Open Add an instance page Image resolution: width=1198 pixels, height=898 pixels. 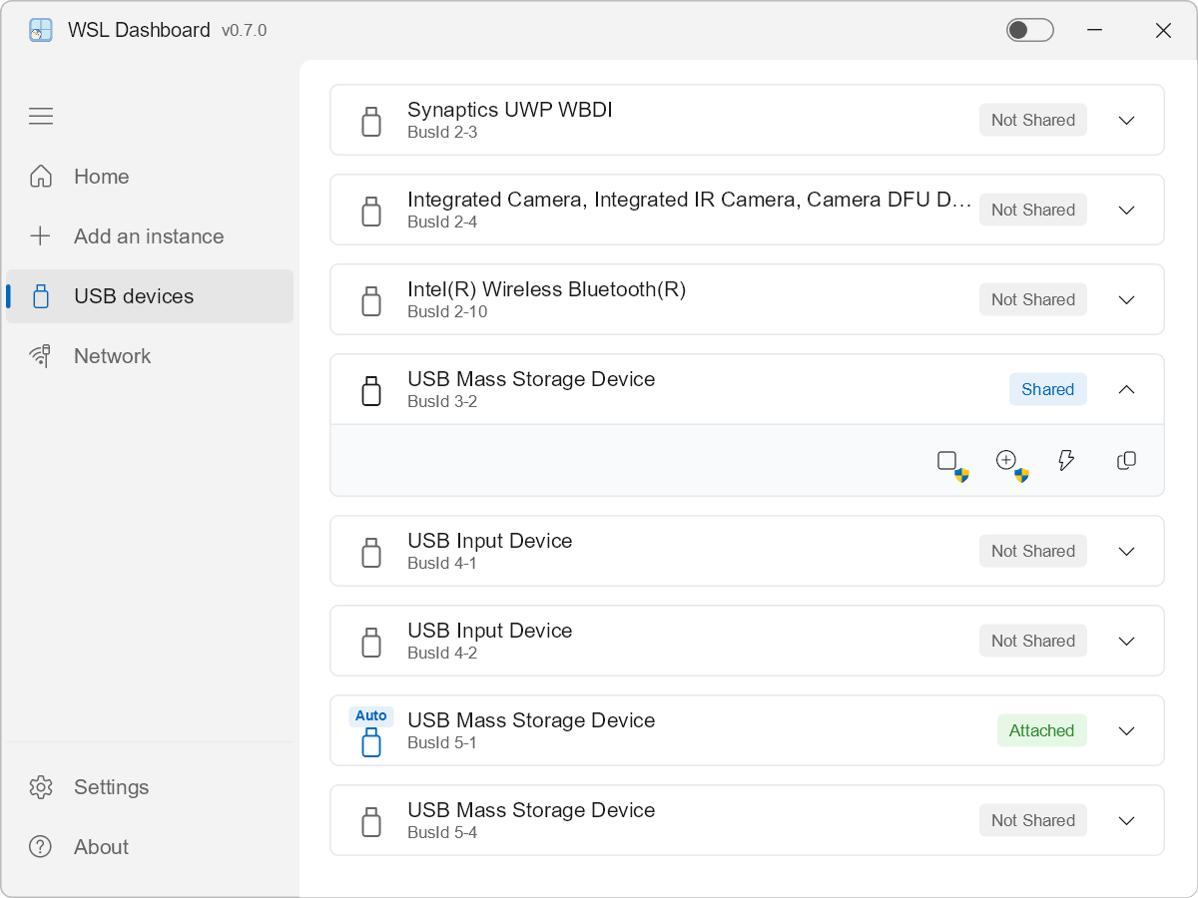pyautogui.click(x=148, y=236)
